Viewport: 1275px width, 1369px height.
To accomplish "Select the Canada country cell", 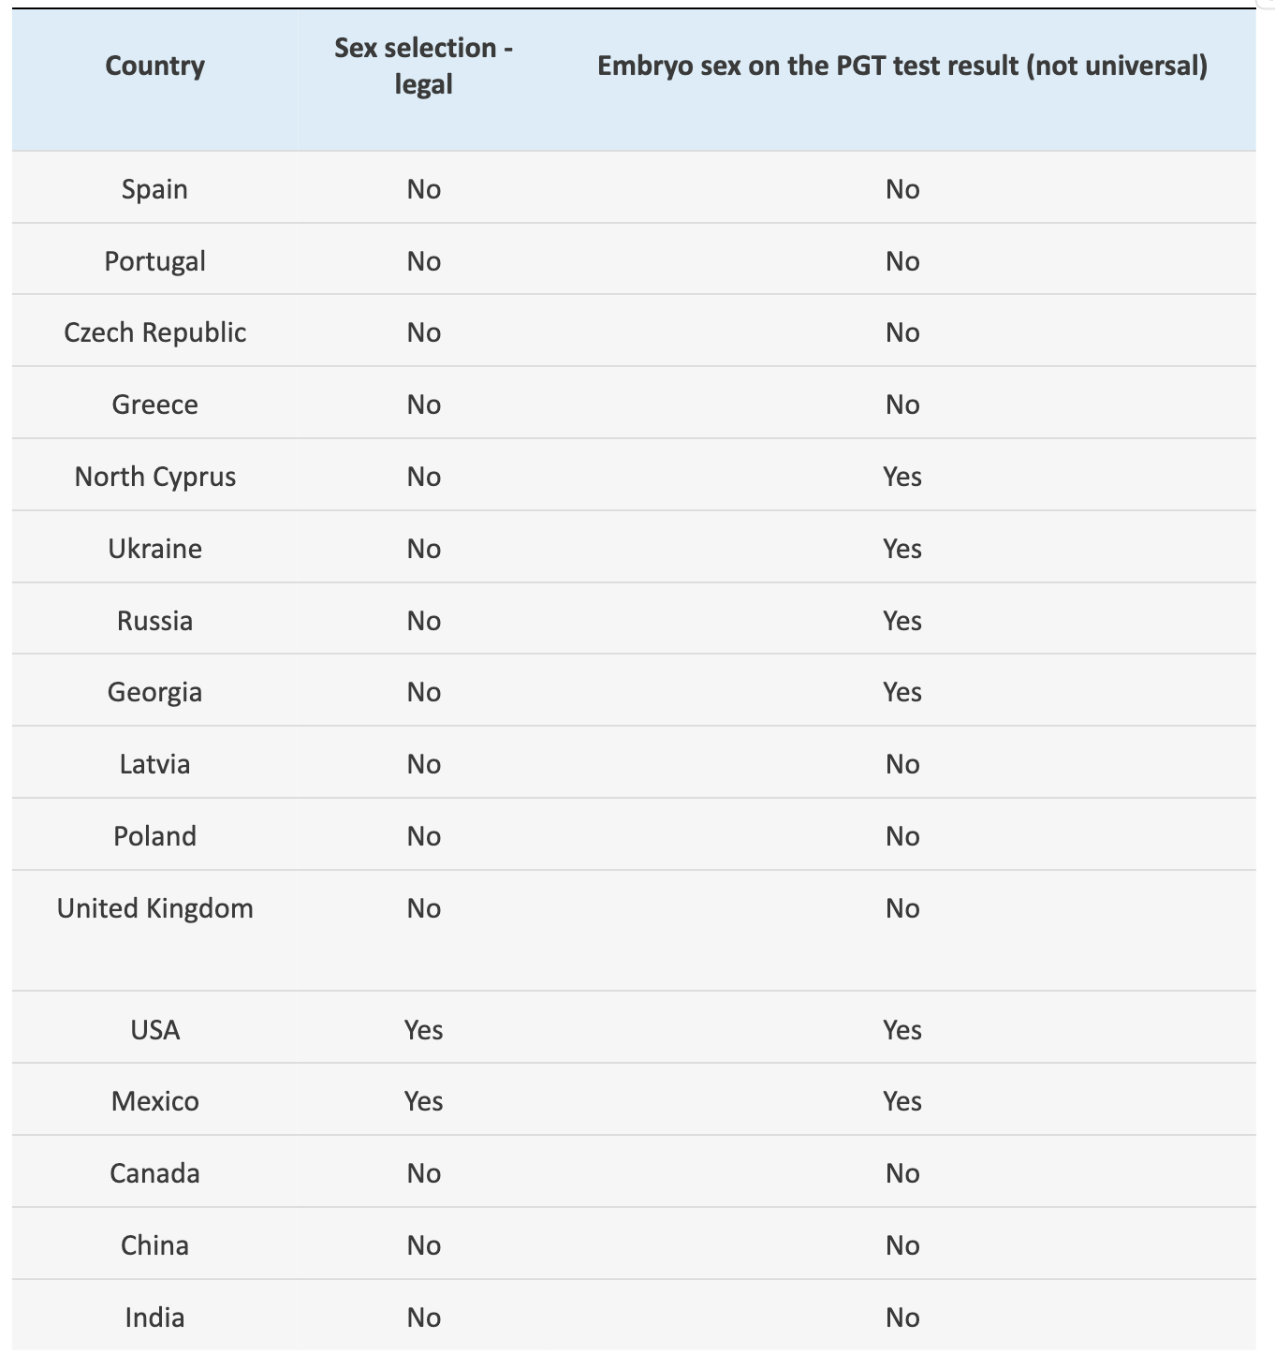I will click(x=154, y=1173).
